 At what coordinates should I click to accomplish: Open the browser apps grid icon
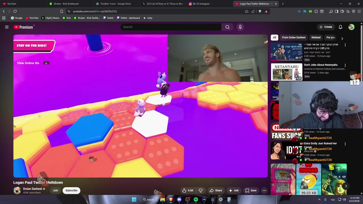coord(4,18)
